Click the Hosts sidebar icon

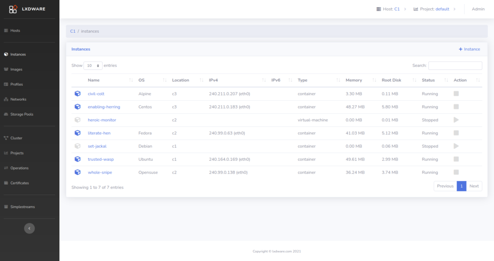click(6, 30)
